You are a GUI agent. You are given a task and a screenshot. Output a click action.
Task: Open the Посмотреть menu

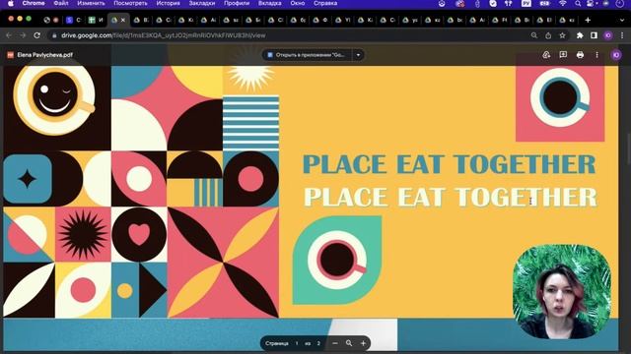pos(130,3)
